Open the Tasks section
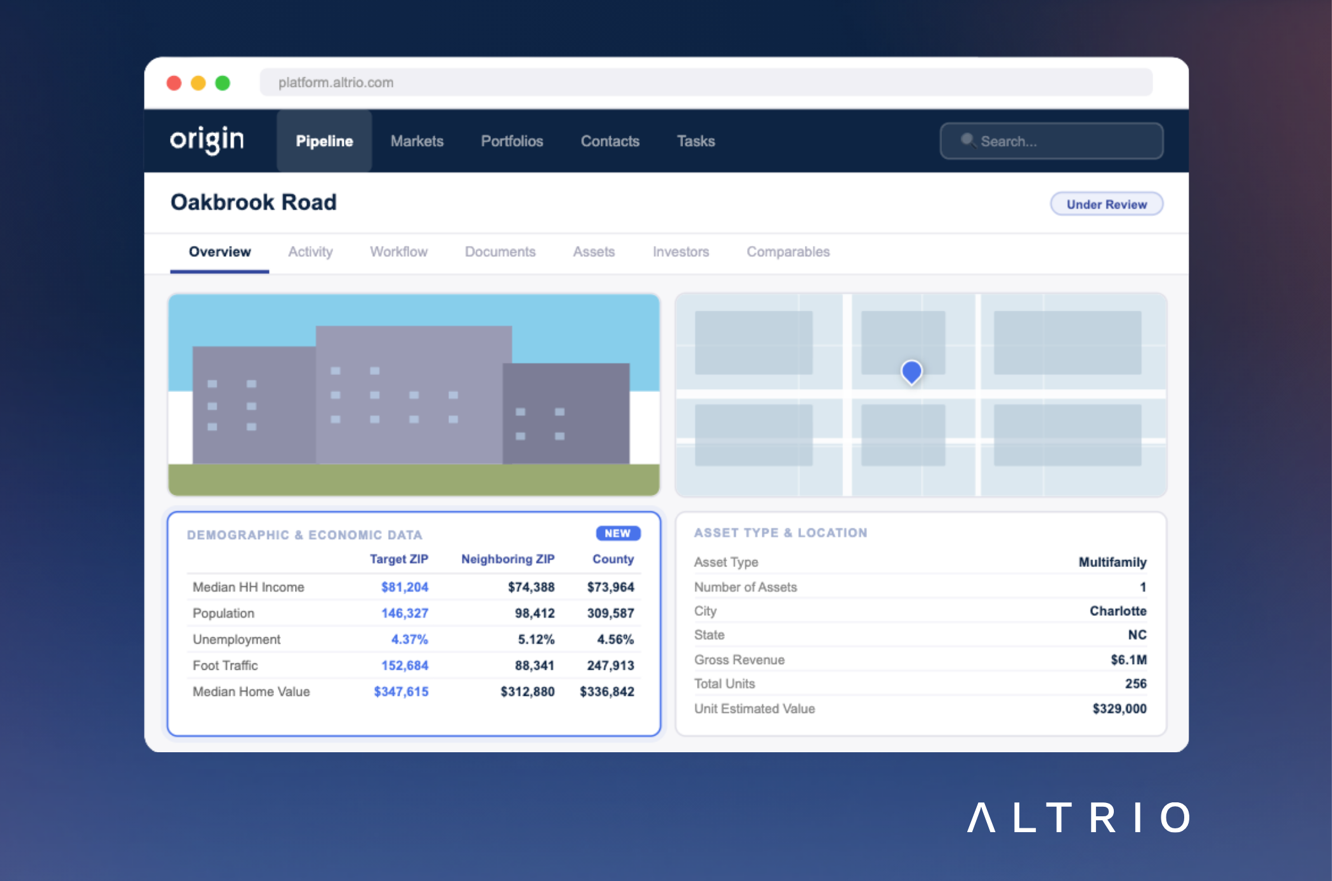Viewport: 1332px width, 881px height. point(695,141)
